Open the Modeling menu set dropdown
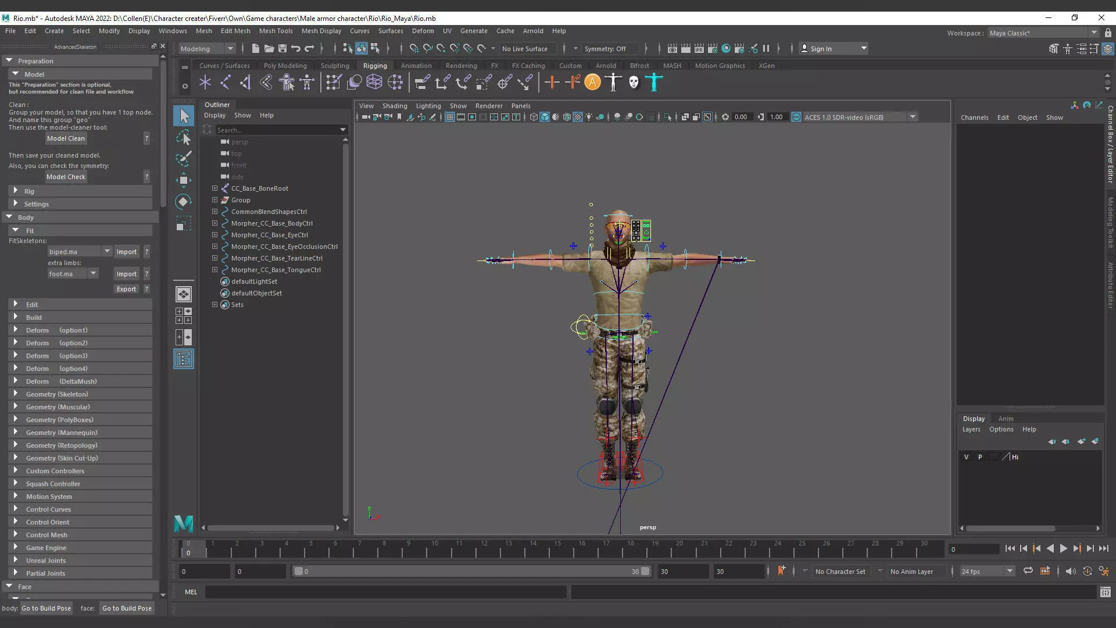This screenshot has height=628, width=1116. (206, 49)
